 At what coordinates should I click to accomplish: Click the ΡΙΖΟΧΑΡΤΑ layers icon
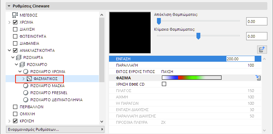coord(19,57)
